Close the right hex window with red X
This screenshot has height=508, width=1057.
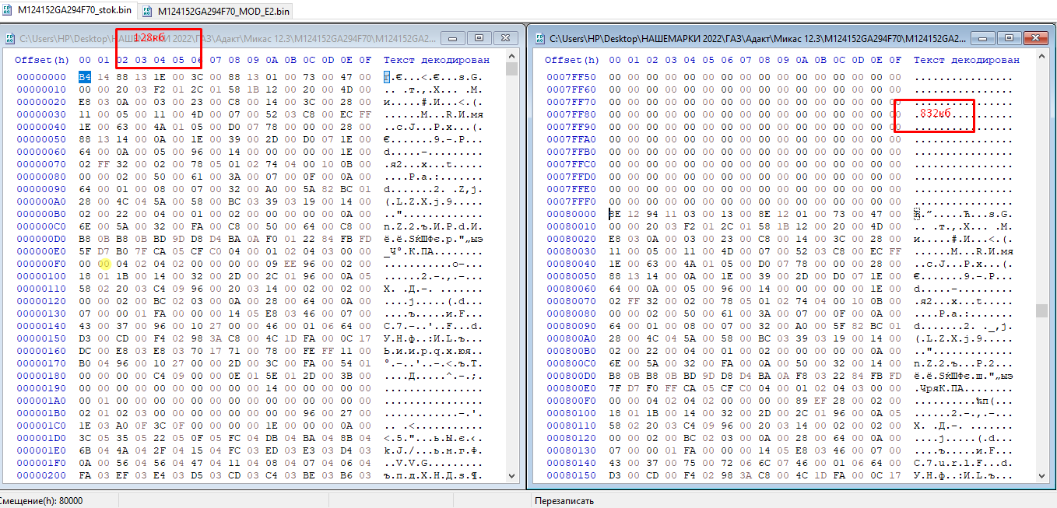click(x=1034, y=37)
